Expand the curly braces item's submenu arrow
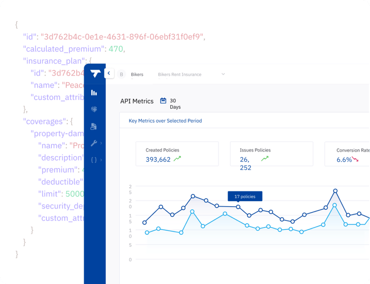Image resolution: width=370 pixels, height=284 pixels. 101,160
